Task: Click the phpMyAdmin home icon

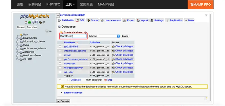Action: (x=26, y=22)
